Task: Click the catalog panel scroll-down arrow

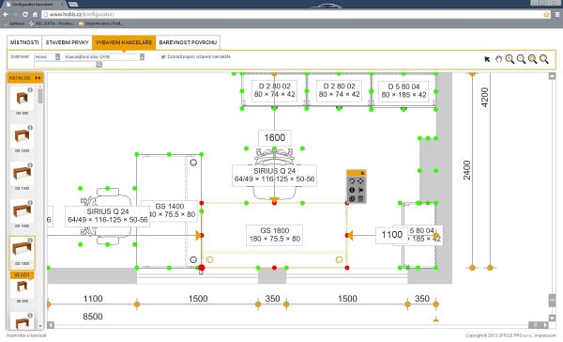Action: (40, 326)
